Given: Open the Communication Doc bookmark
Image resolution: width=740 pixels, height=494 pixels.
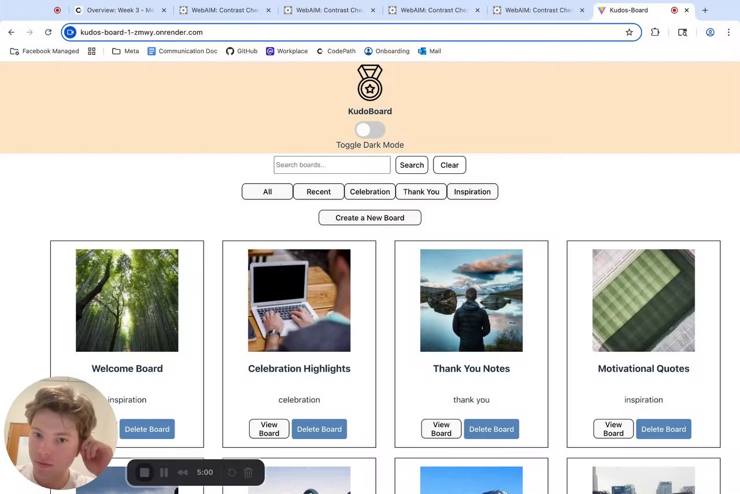Looking at the screenshot, I should click(x=182, y=51).
